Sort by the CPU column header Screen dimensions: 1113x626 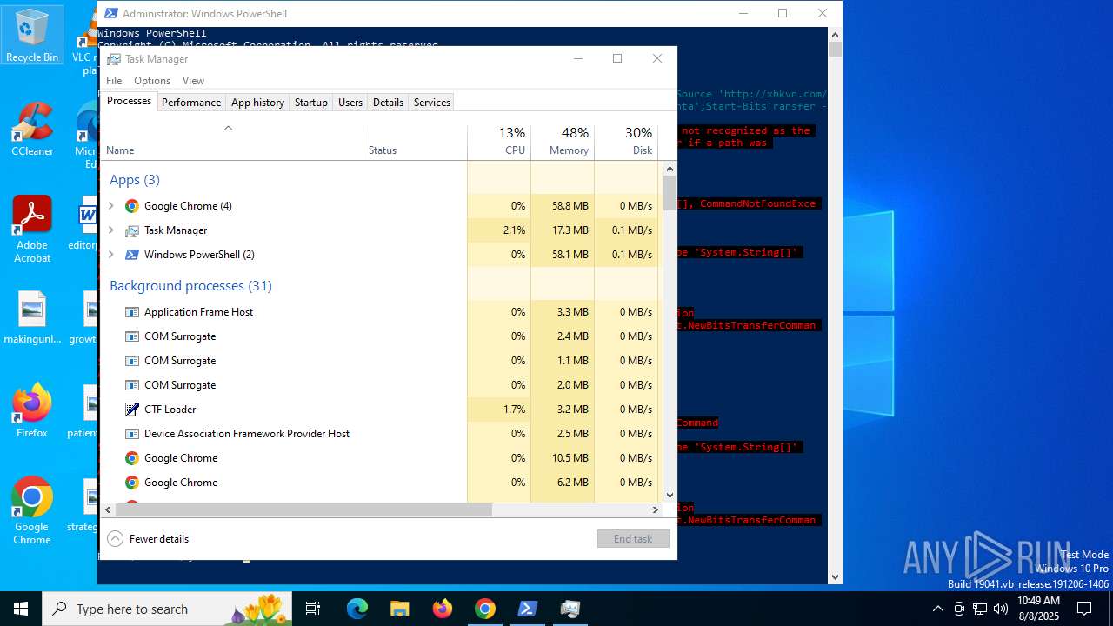499,143
